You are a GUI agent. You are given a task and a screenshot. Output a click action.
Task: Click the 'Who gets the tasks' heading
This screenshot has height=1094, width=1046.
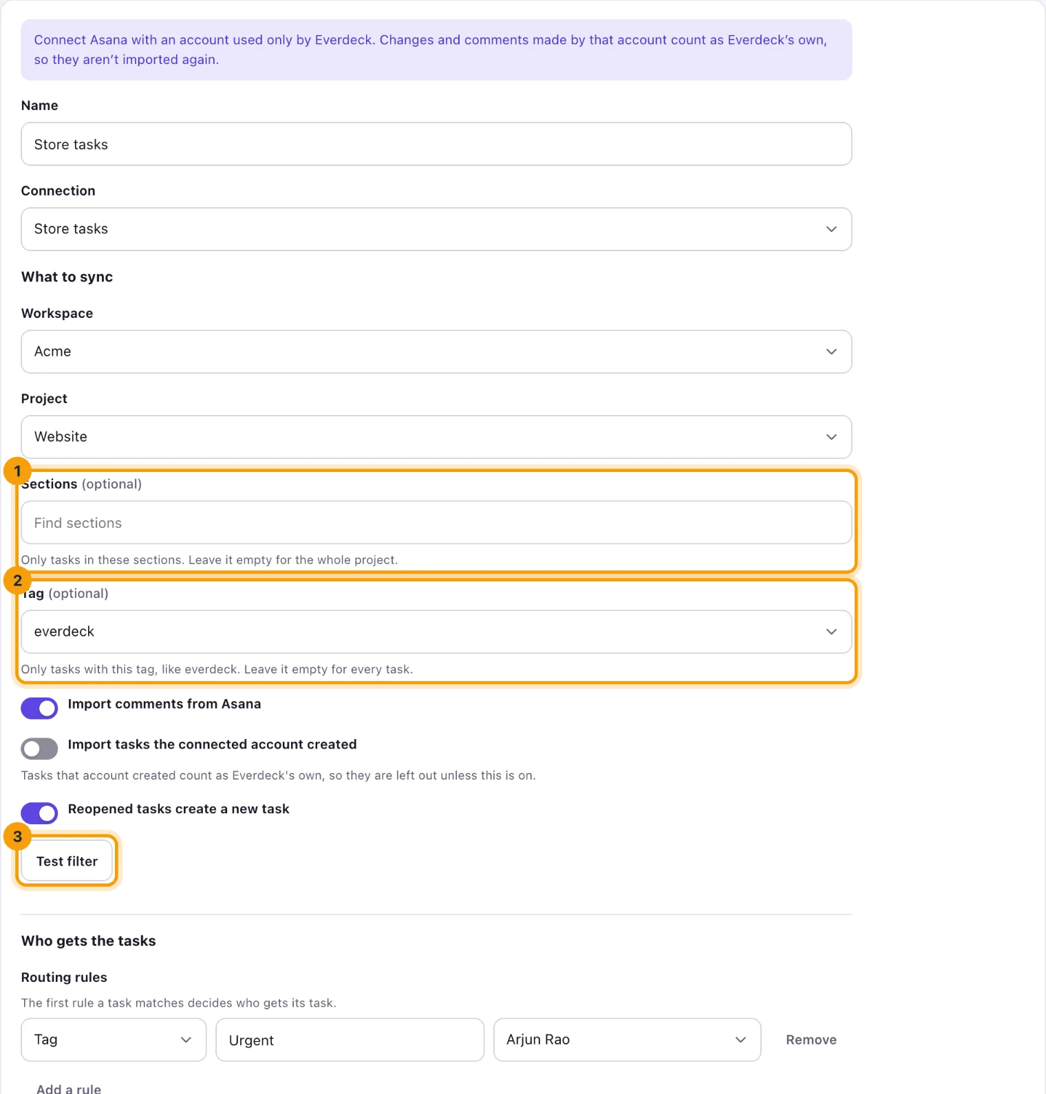coord(88,941)
